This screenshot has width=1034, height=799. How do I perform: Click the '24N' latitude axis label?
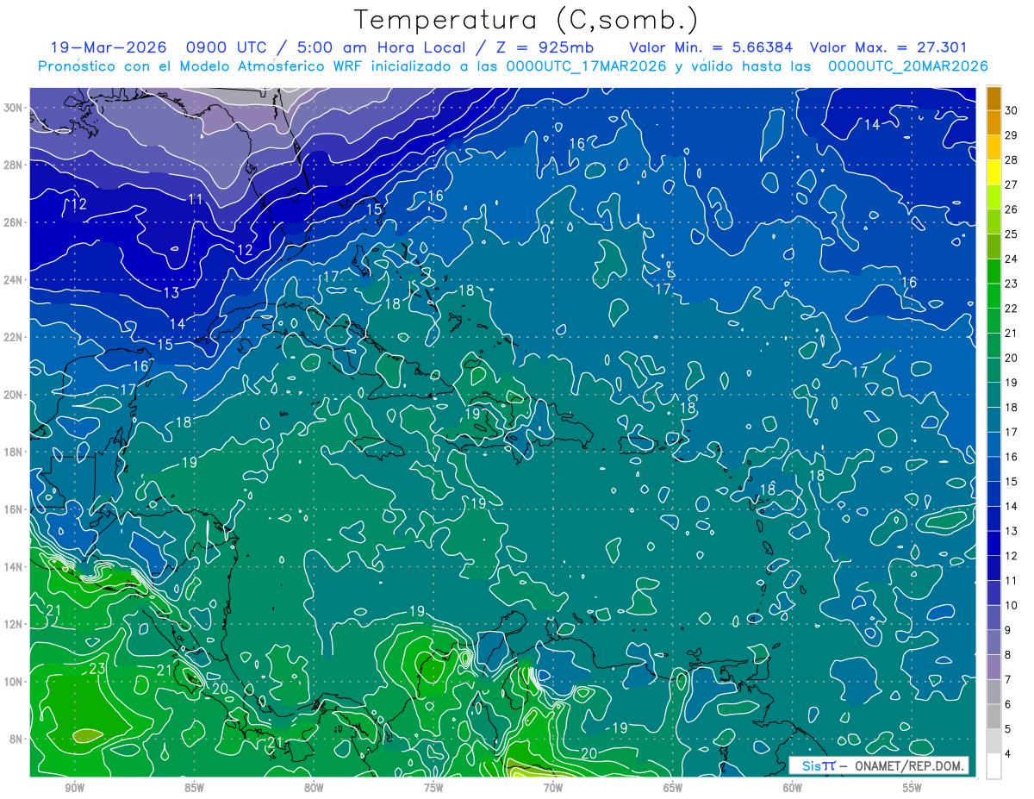point(15,280)
